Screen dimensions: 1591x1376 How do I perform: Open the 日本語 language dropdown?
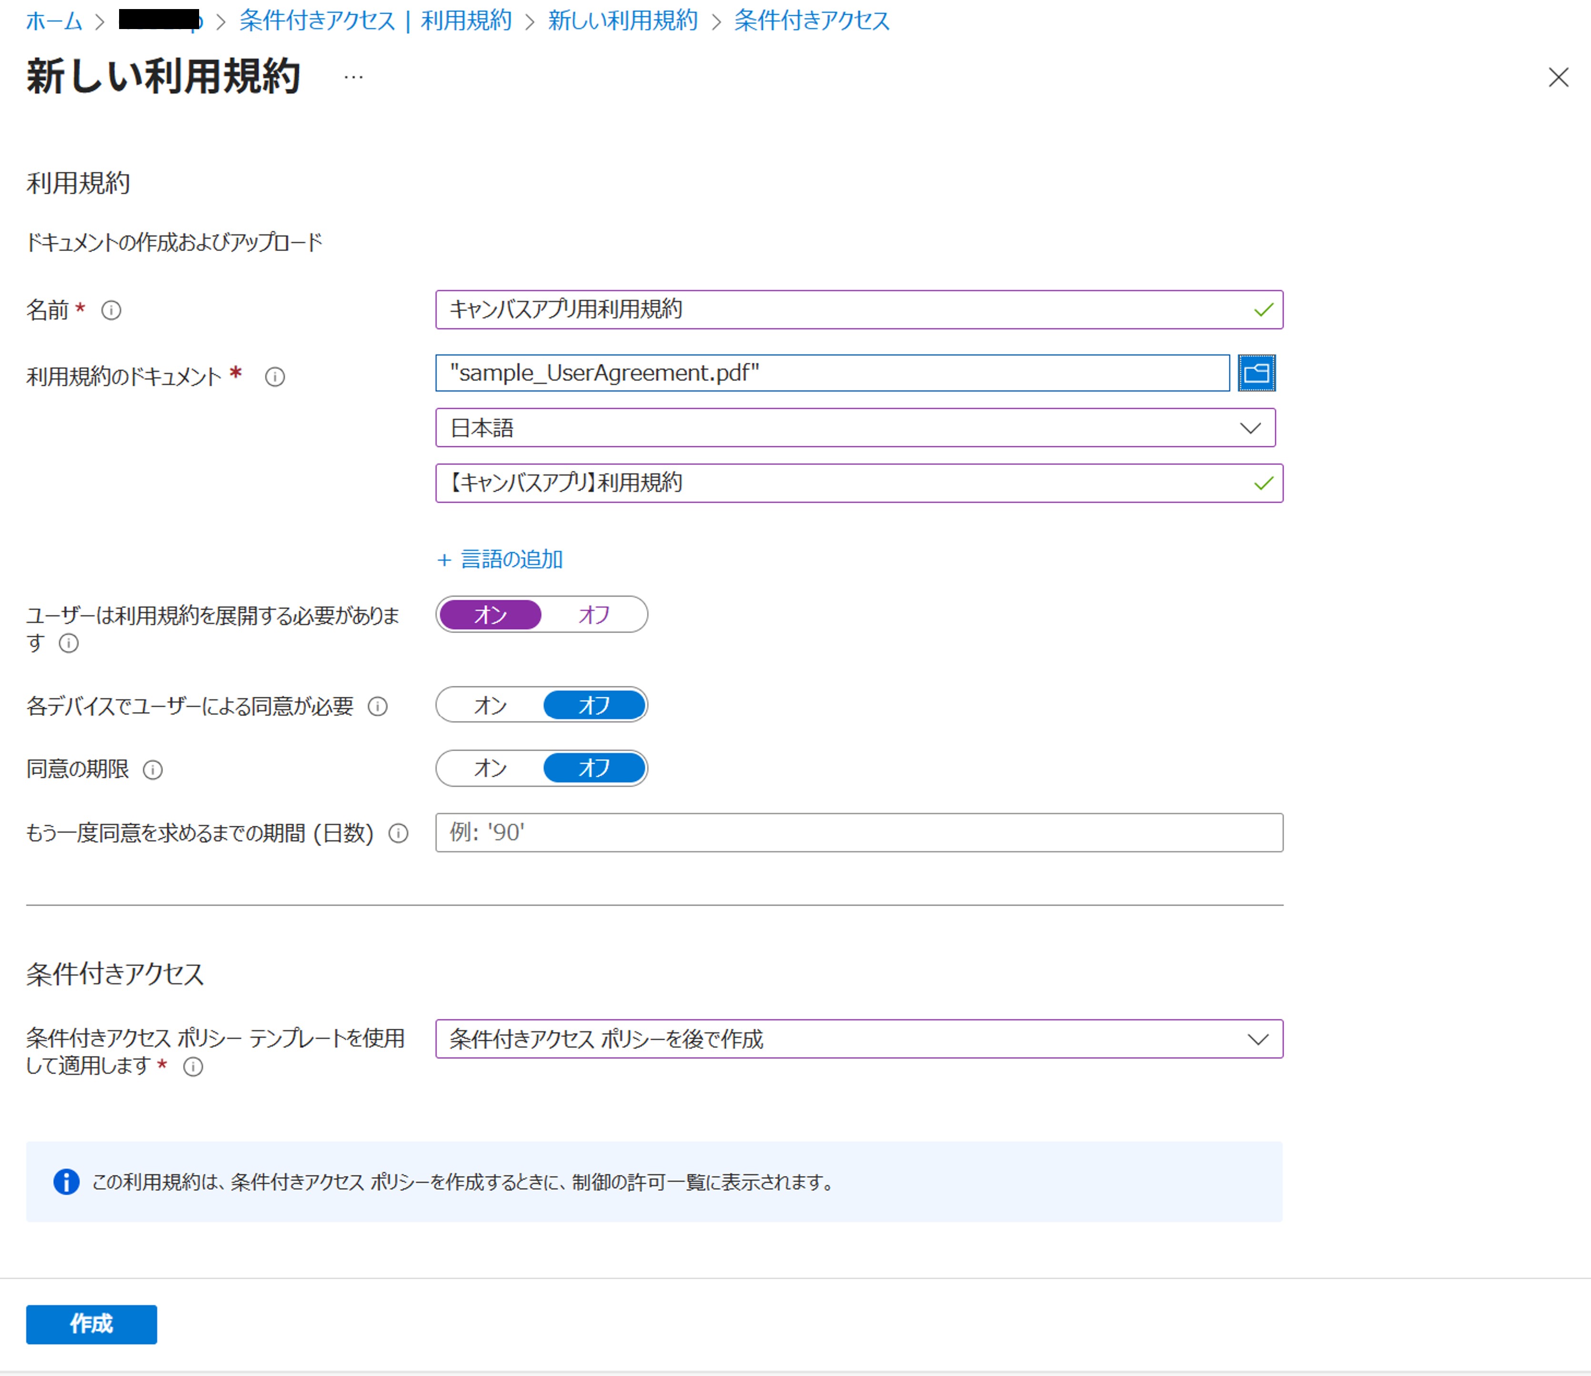855,429
